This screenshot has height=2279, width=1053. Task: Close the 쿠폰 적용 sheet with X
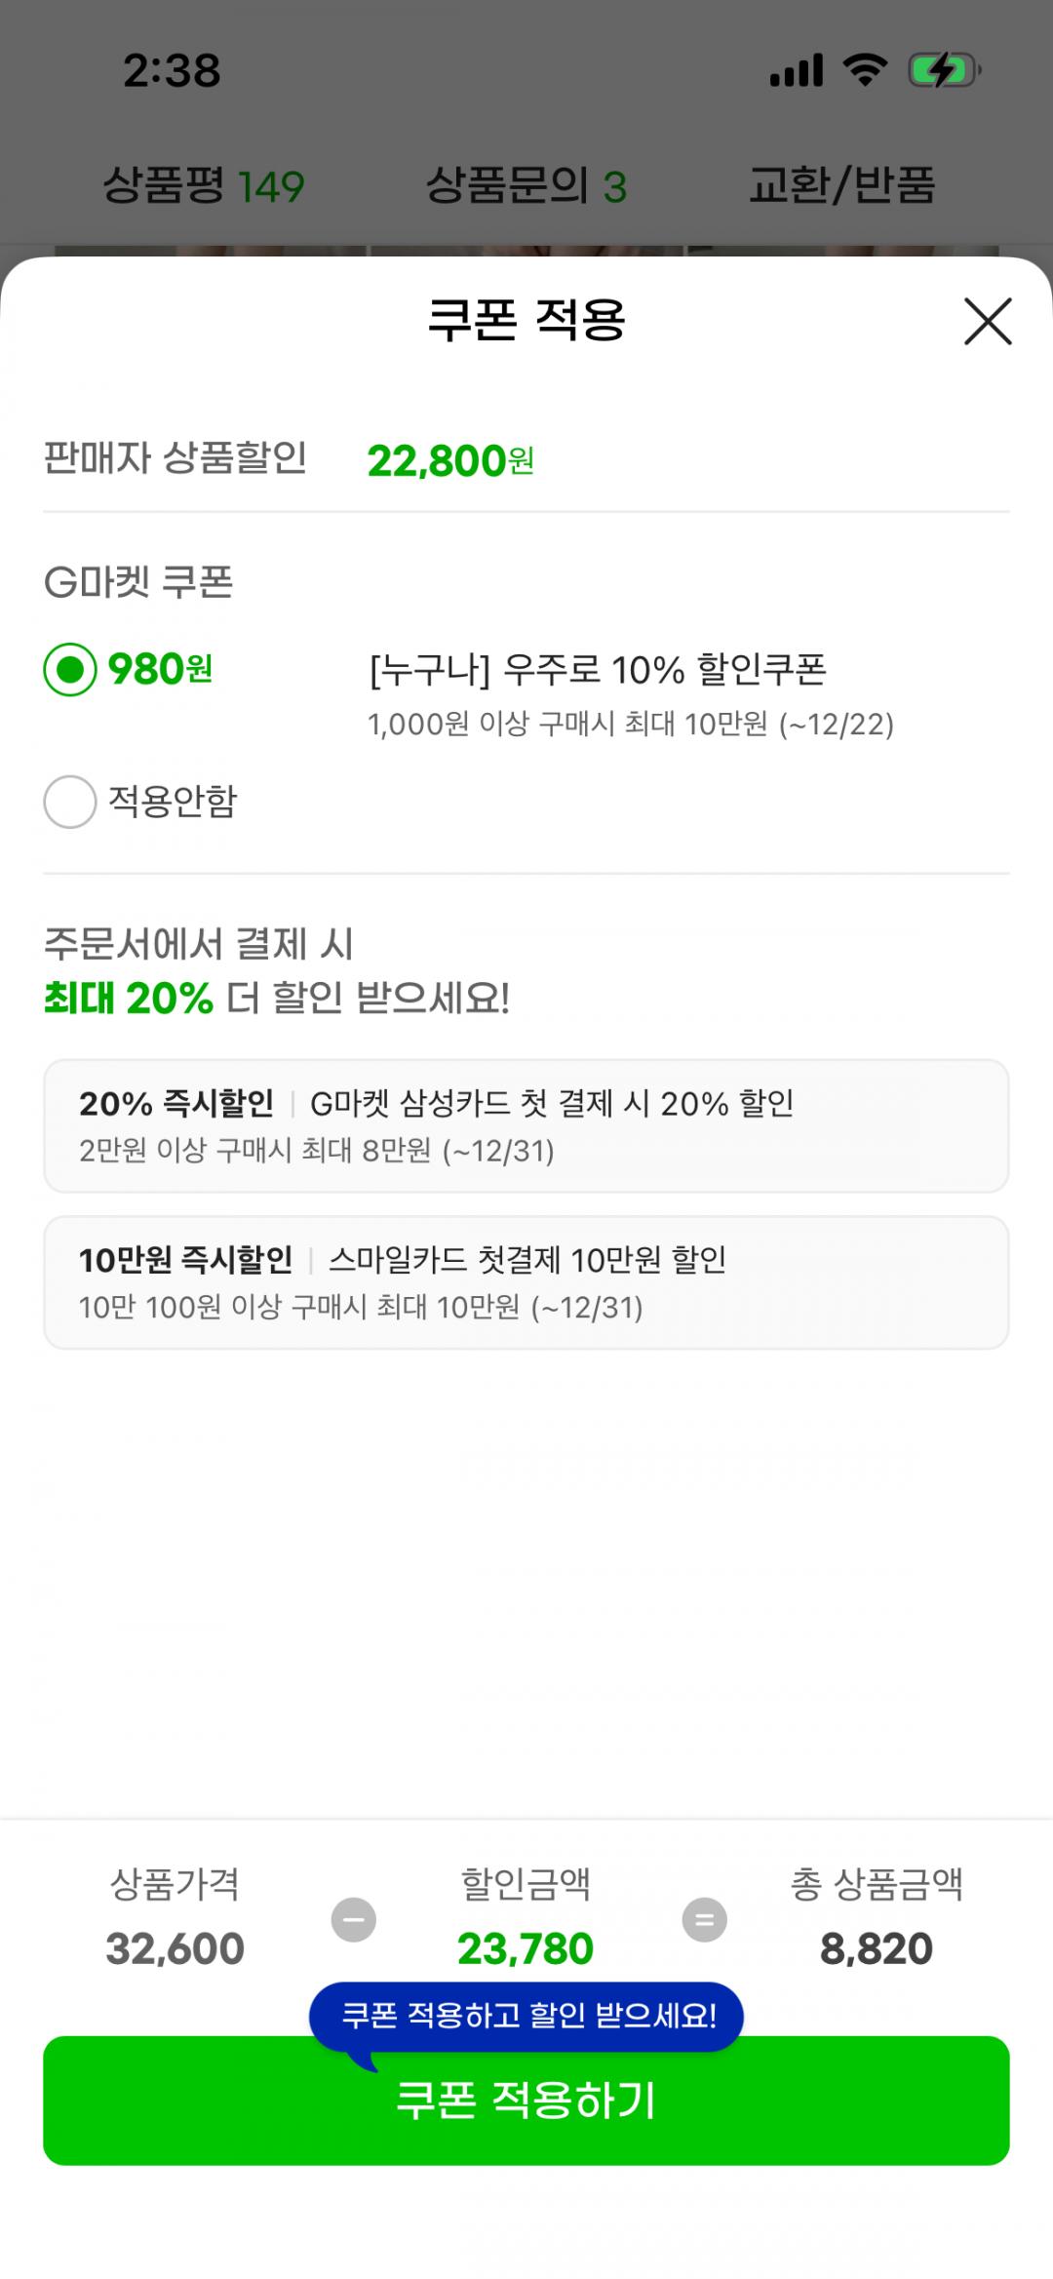[988, 322]
